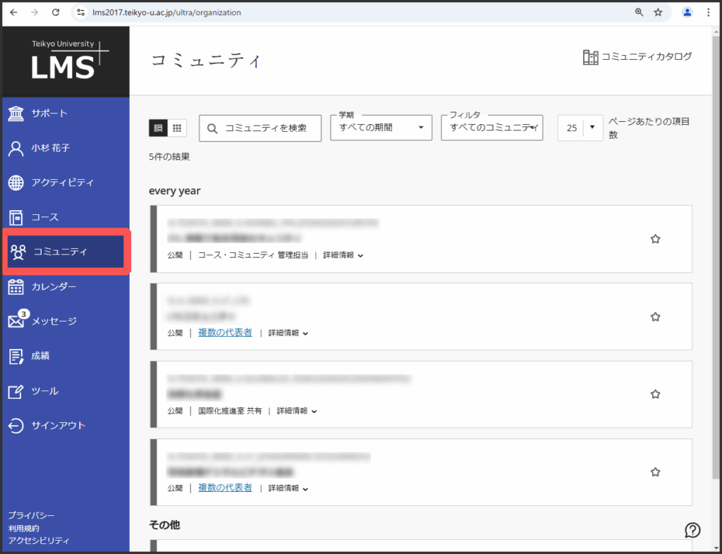This screenshot has height=554, width=722.
Task: Open the フィルタ すべてのコミュニティ dropdown
Action: click(491, 128)
